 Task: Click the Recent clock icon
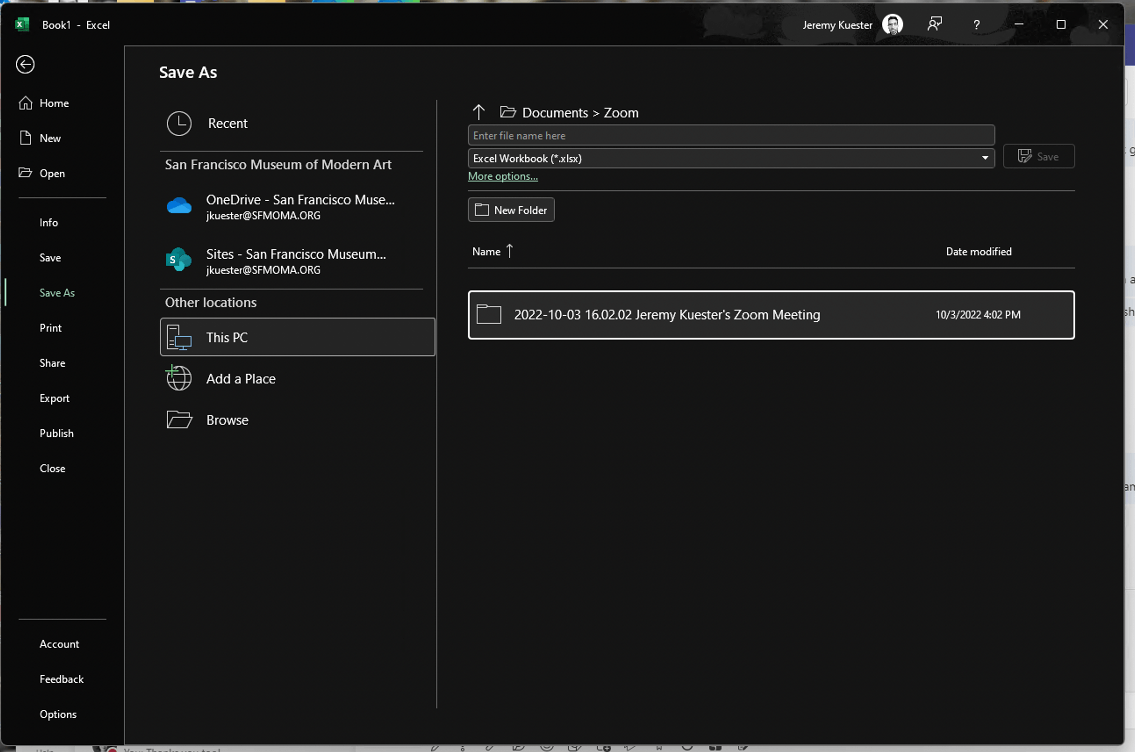[179, 123]
